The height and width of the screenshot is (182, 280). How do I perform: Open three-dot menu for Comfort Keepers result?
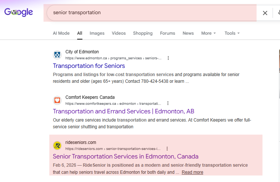(168, 103)
